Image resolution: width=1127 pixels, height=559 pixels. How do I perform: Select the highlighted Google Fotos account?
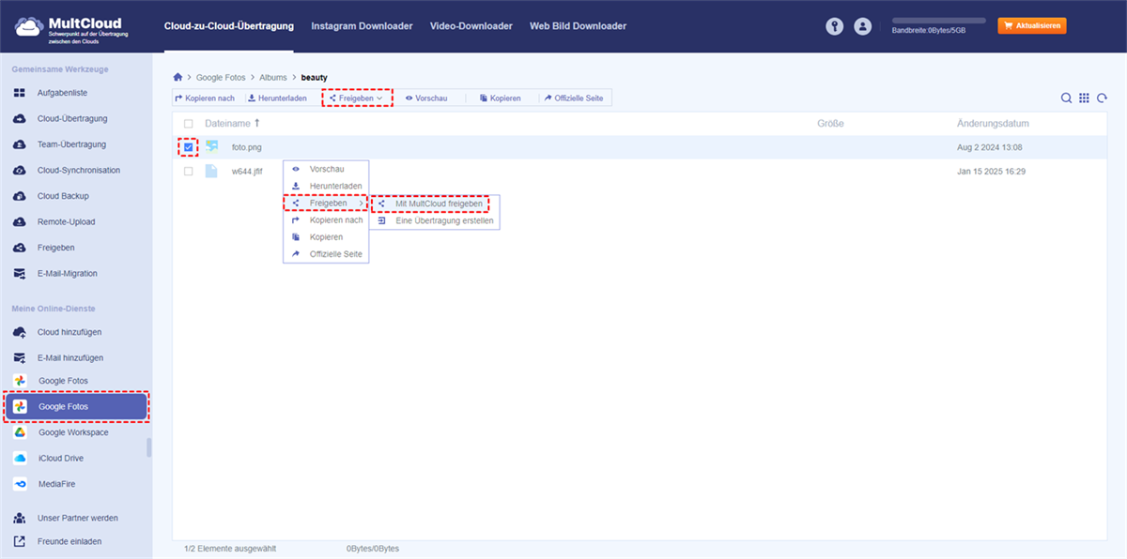75,406
